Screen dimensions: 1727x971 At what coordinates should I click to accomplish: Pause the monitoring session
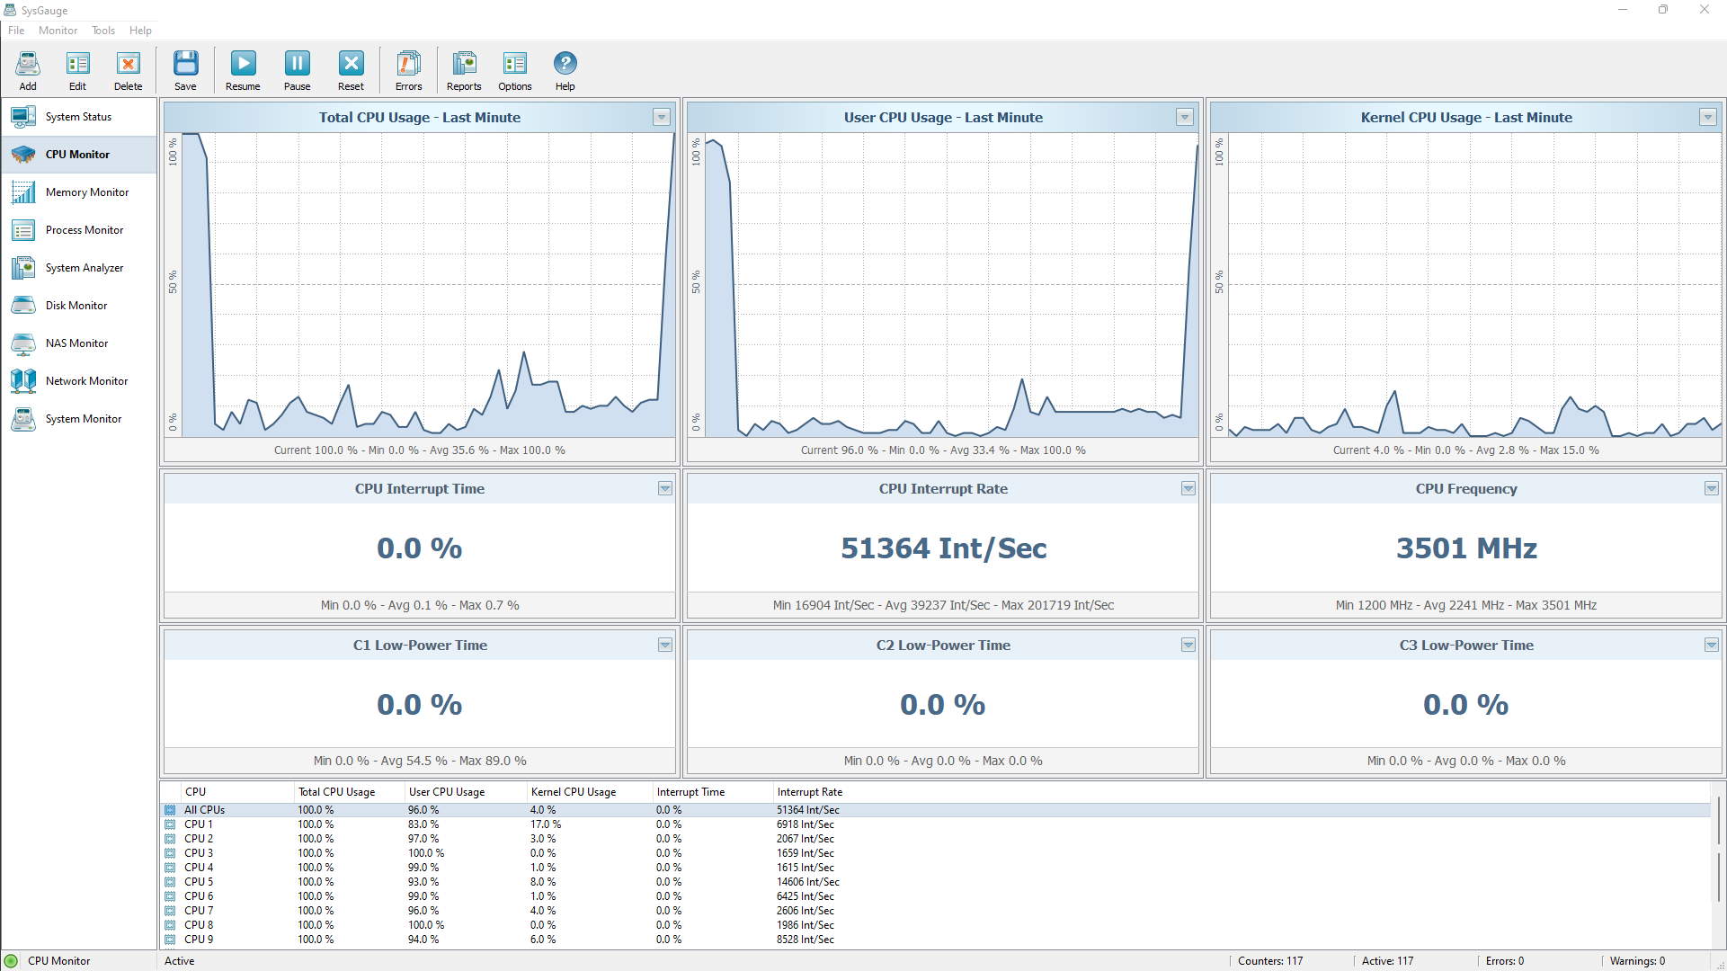coord(297,70)
